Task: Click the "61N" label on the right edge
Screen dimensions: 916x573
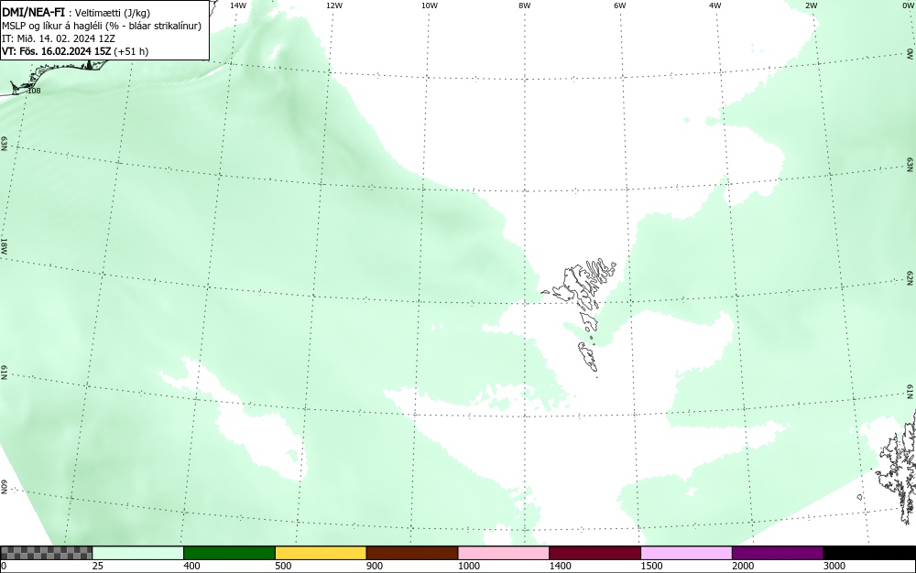Action: (x=911, y=392)
